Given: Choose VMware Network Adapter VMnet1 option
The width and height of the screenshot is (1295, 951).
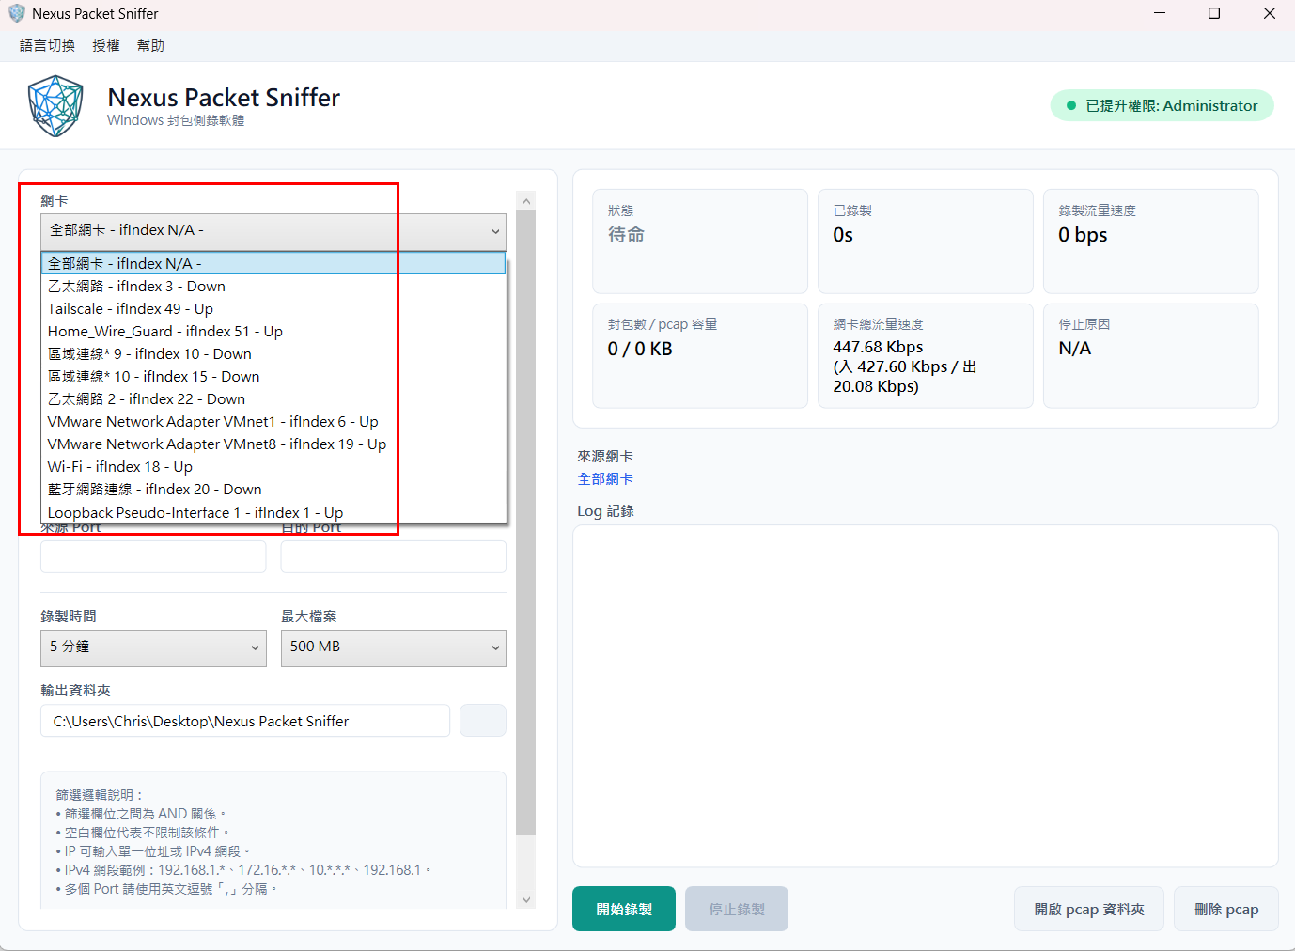Looking at the screenshot, I should [x=273, y=421].
